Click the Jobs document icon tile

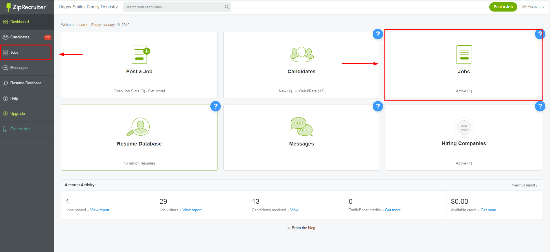tap(464, 55)
